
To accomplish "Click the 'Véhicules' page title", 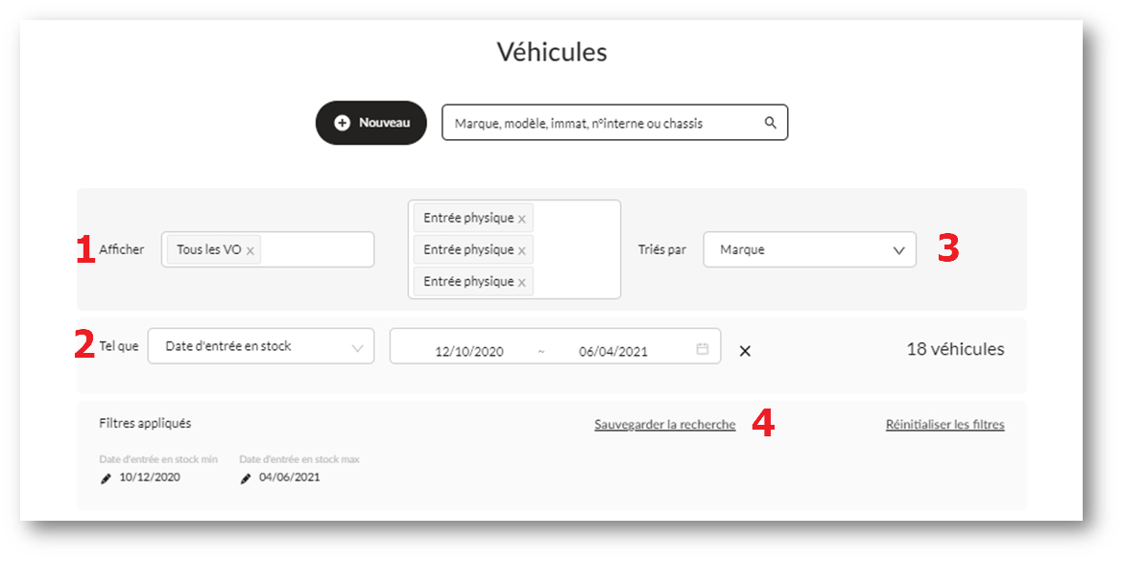I will pyautogui.click(x=552, y=52).
